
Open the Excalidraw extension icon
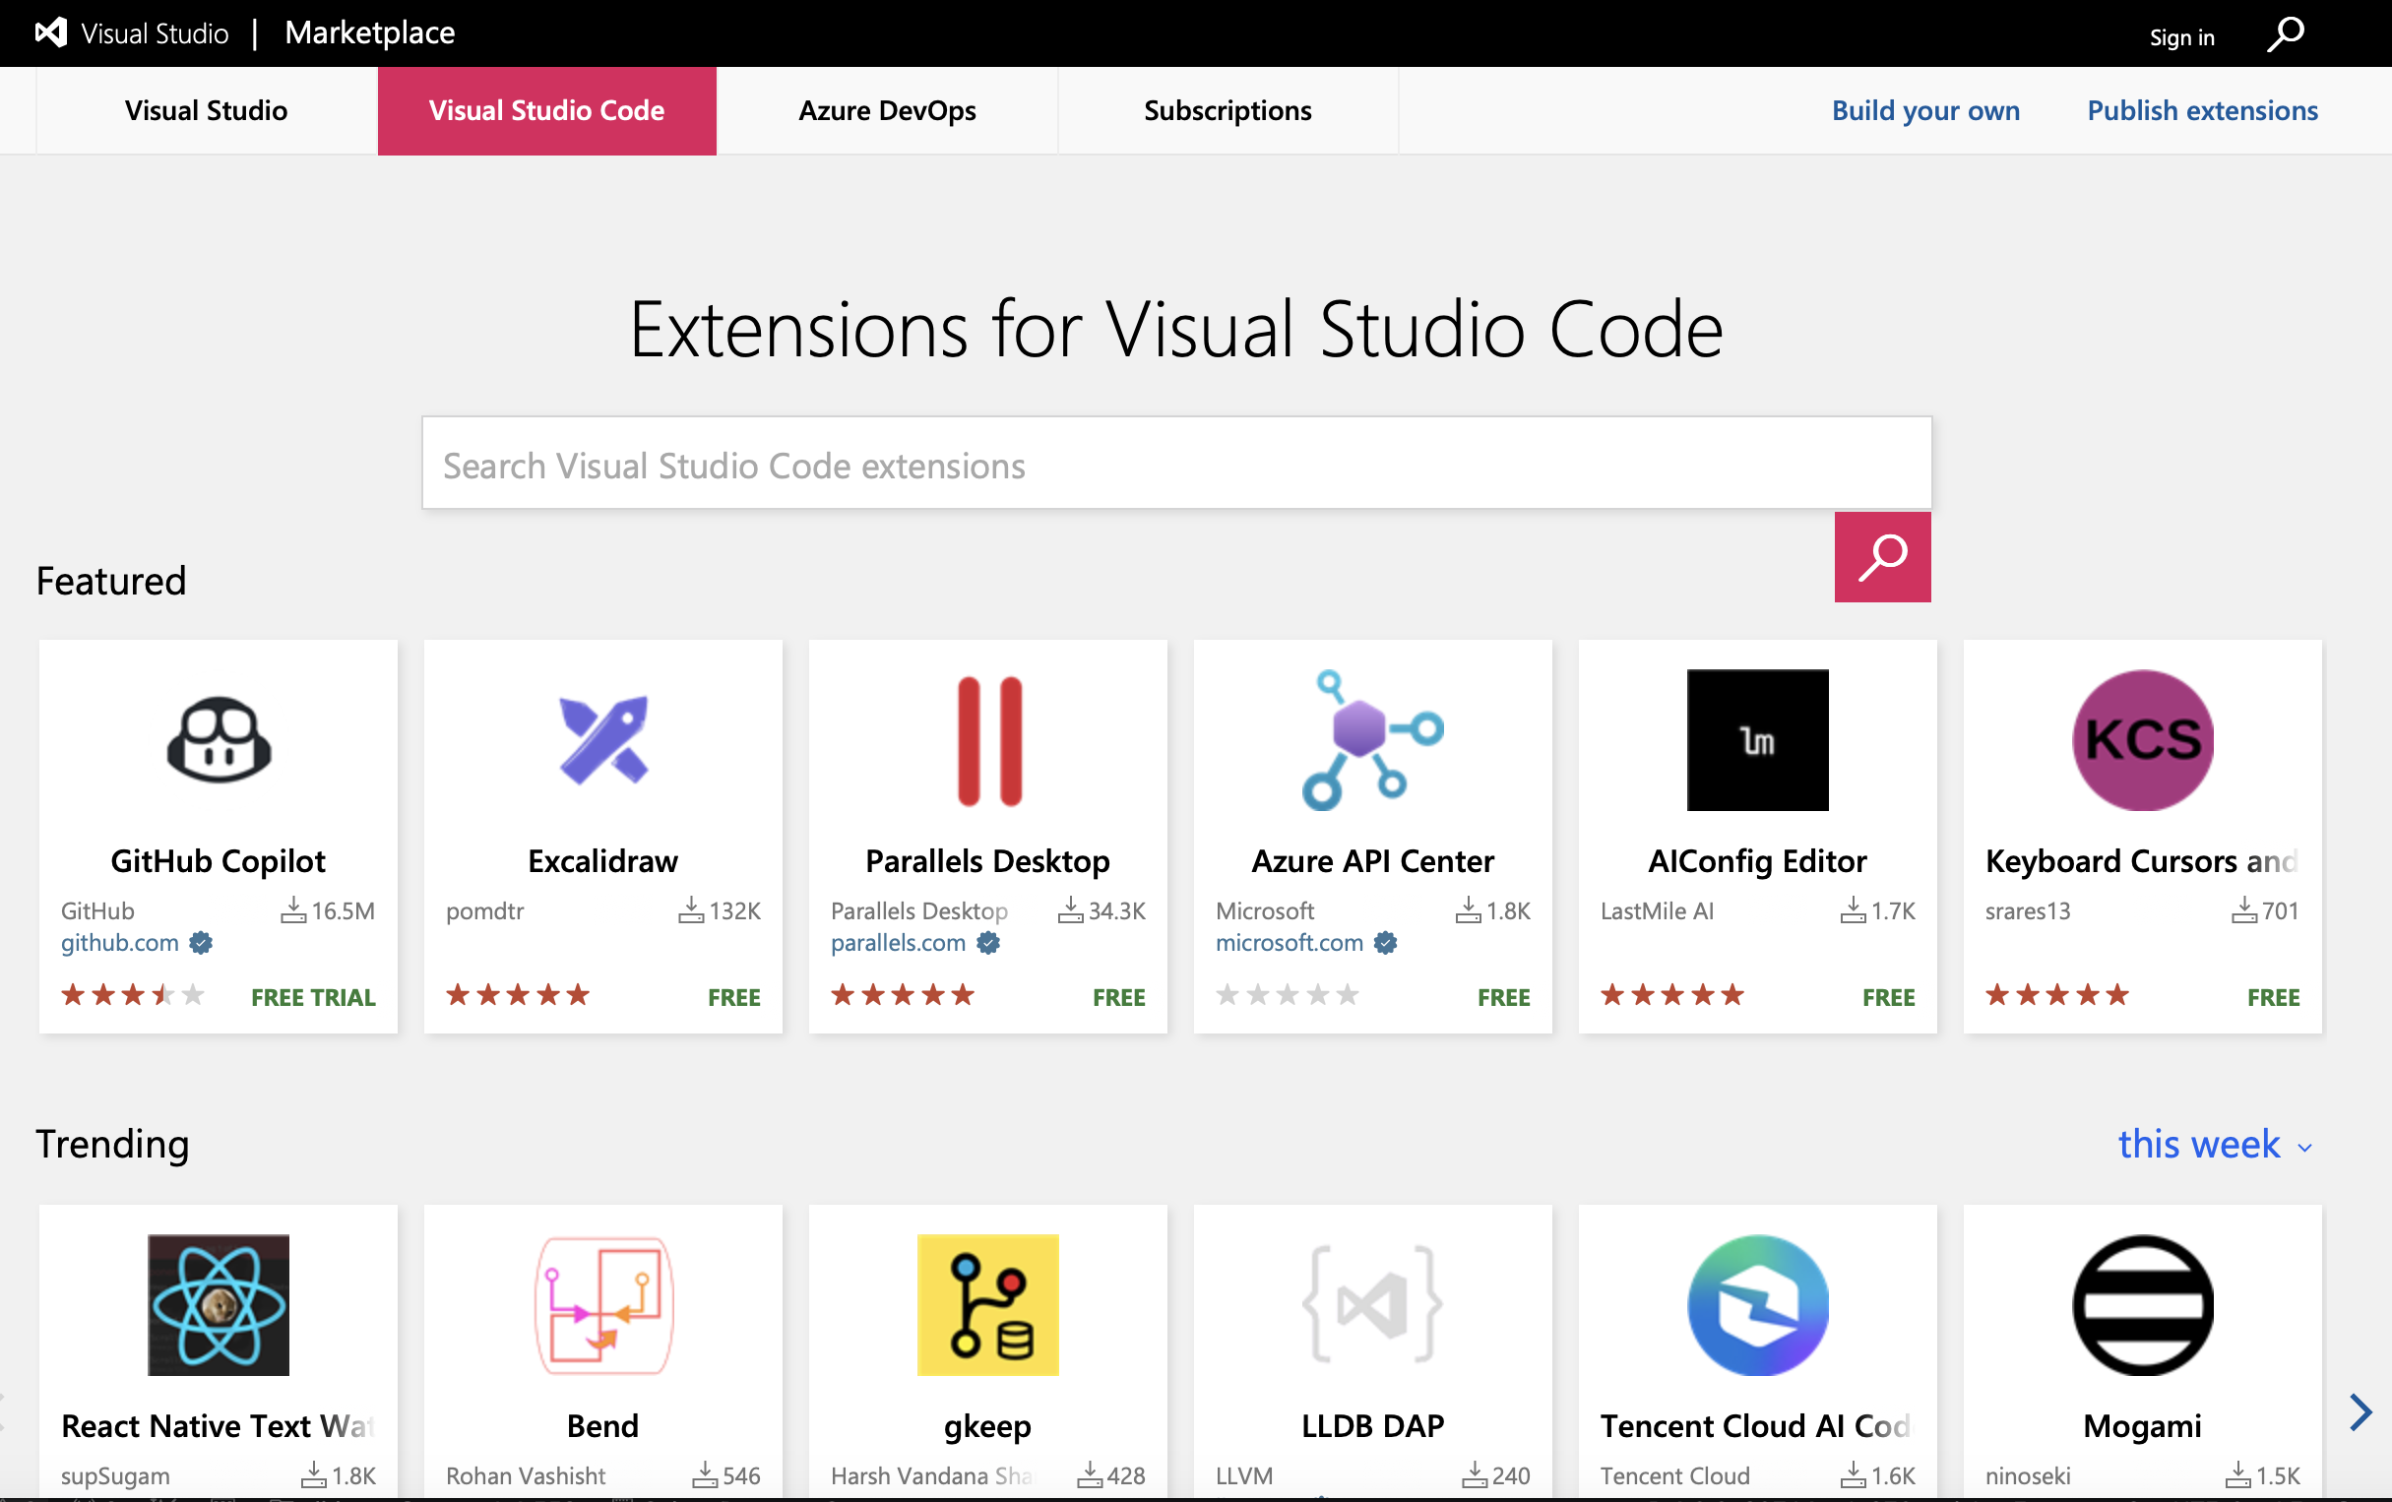[x=603, y=740]
